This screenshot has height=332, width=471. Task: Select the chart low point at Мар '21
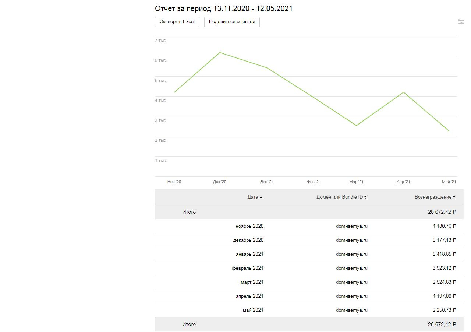tap(356, 126)
